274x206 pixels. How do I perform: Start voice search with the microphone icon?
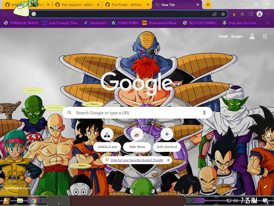[204, 113]
